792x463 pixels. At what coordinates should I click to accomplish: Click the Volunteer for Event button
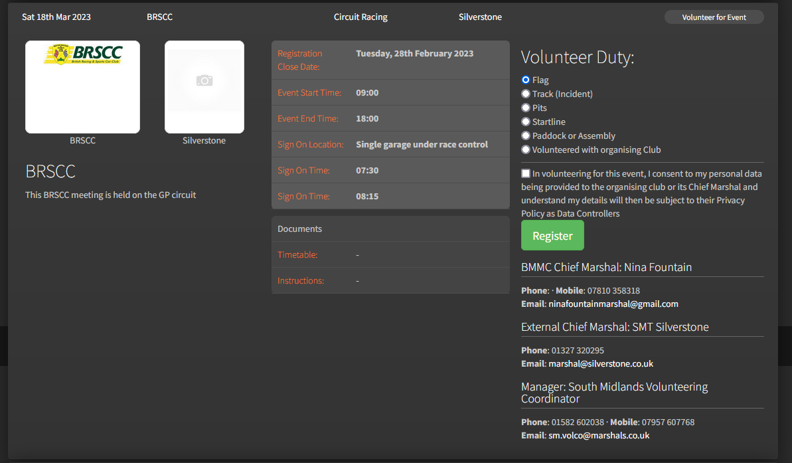714,17
